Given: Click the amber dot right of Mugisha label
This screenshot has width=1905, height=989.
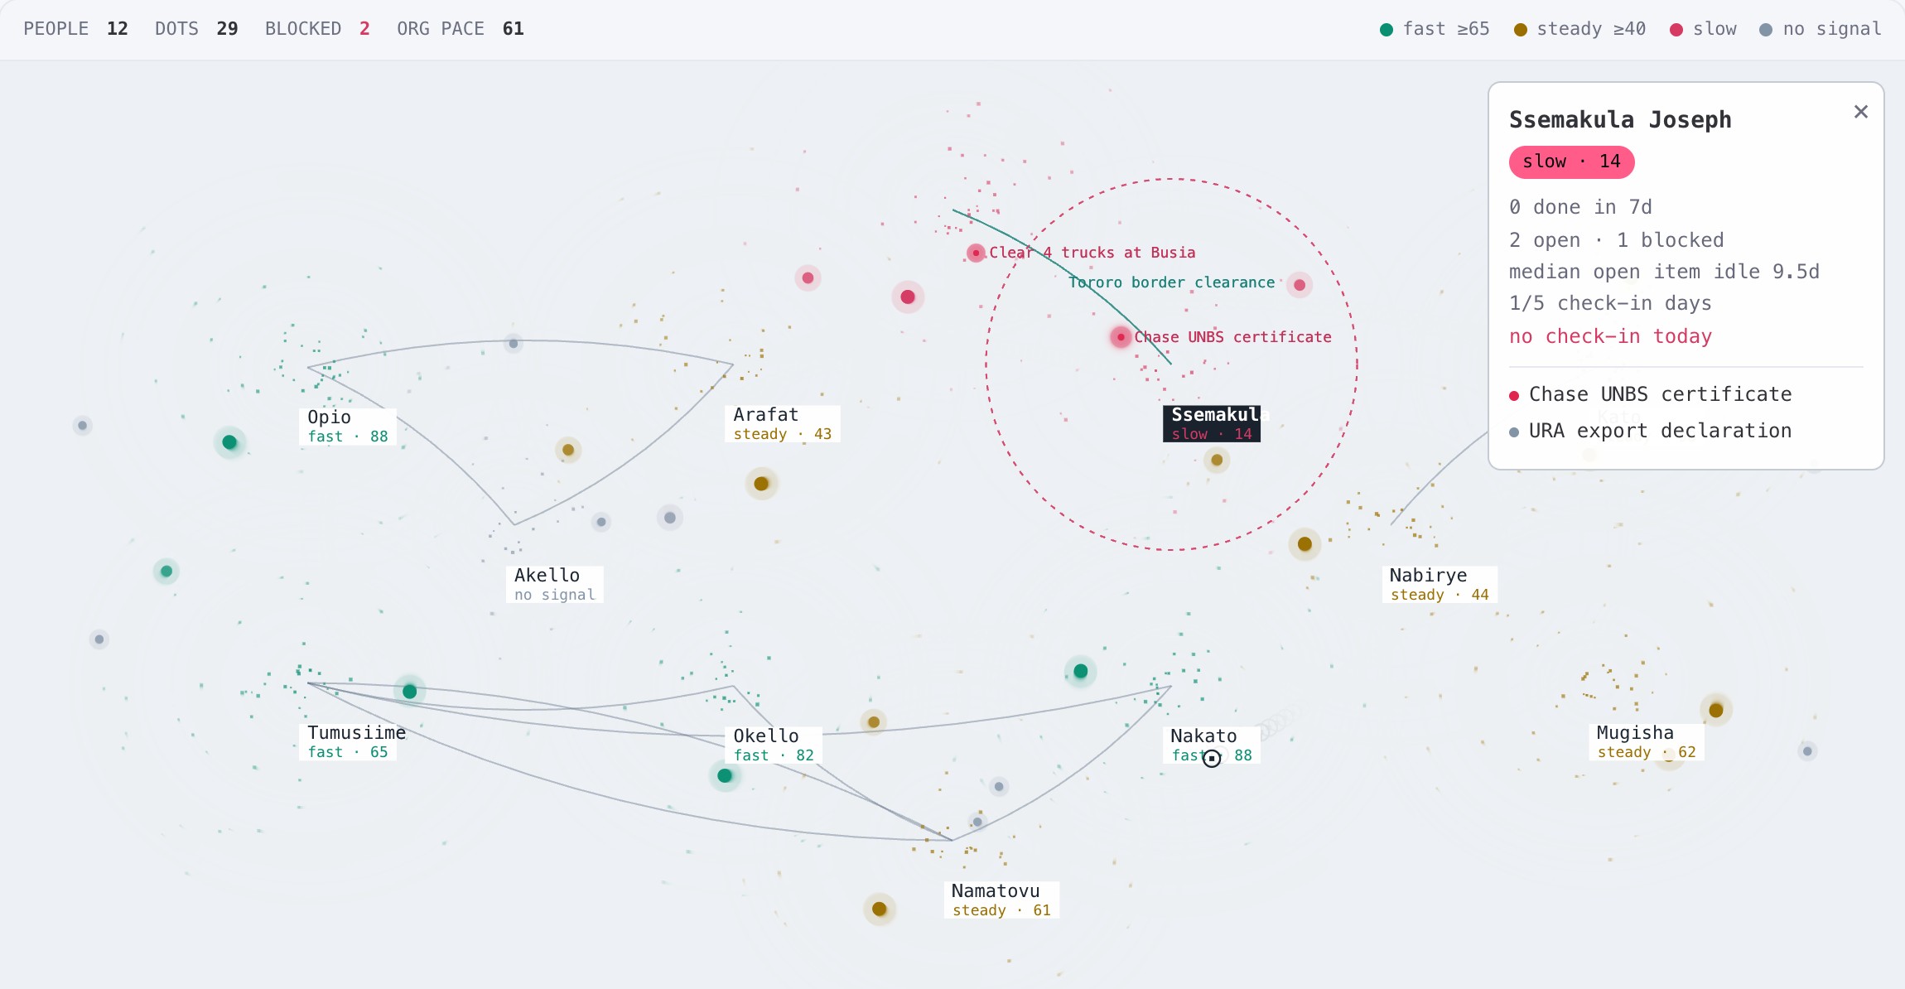Looking at the screenshot, I should click(x=1716, y=710).
